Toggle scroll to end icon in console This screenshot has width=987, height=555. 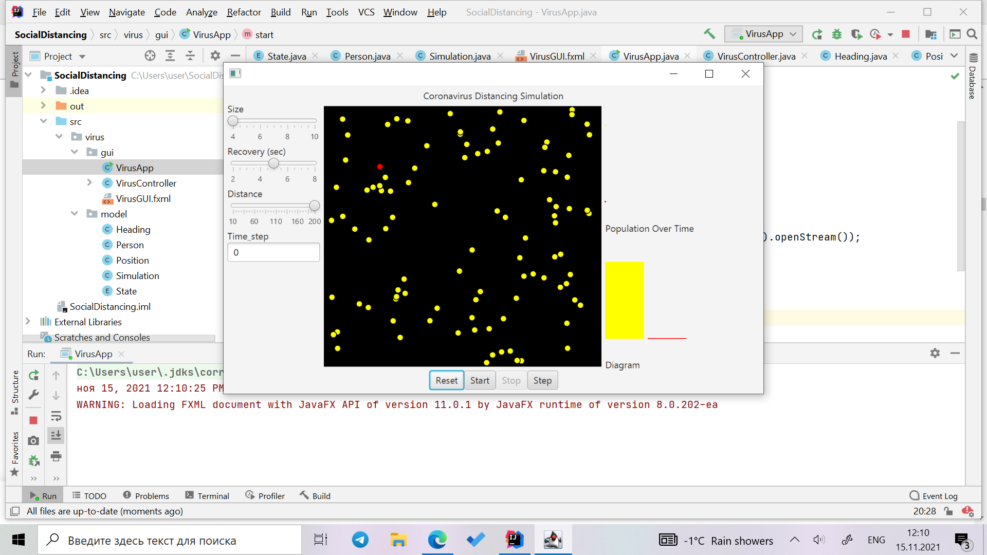pos(56,435)
